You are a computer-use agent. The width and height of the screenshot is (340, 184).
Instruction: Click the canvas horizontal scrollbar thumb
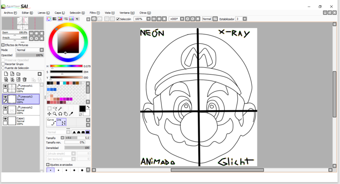click(217, 170)
